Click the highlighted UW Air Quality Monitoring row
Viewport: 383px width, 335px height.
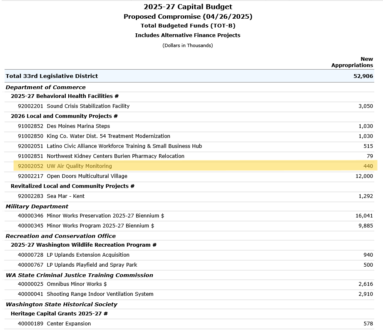(x=79, y=166)
